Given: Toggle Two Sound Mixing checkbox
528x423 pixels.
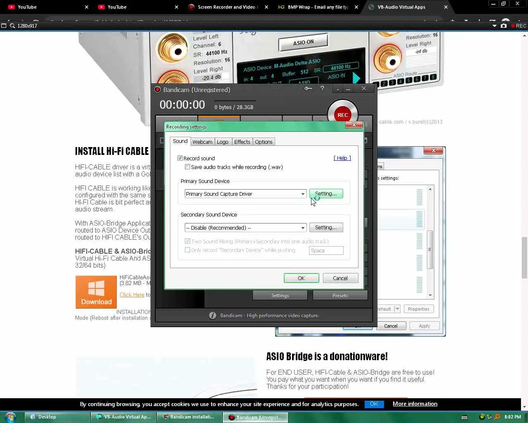Looking at the screenshot, I should 187,241.
